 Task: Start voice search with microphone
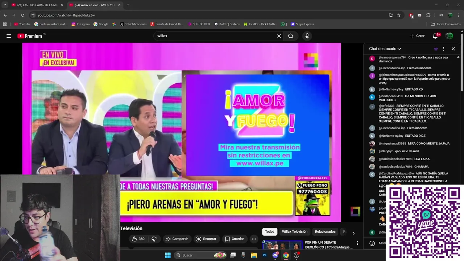click(x=307, y=36)
